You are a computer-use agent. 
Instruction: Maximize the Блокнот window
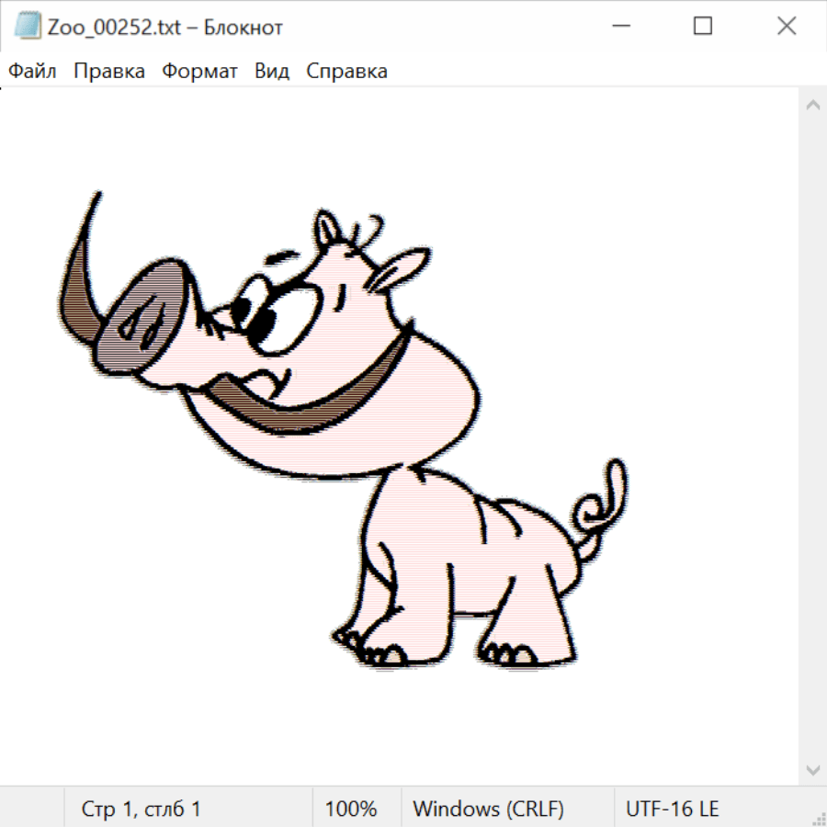(703, 27)
